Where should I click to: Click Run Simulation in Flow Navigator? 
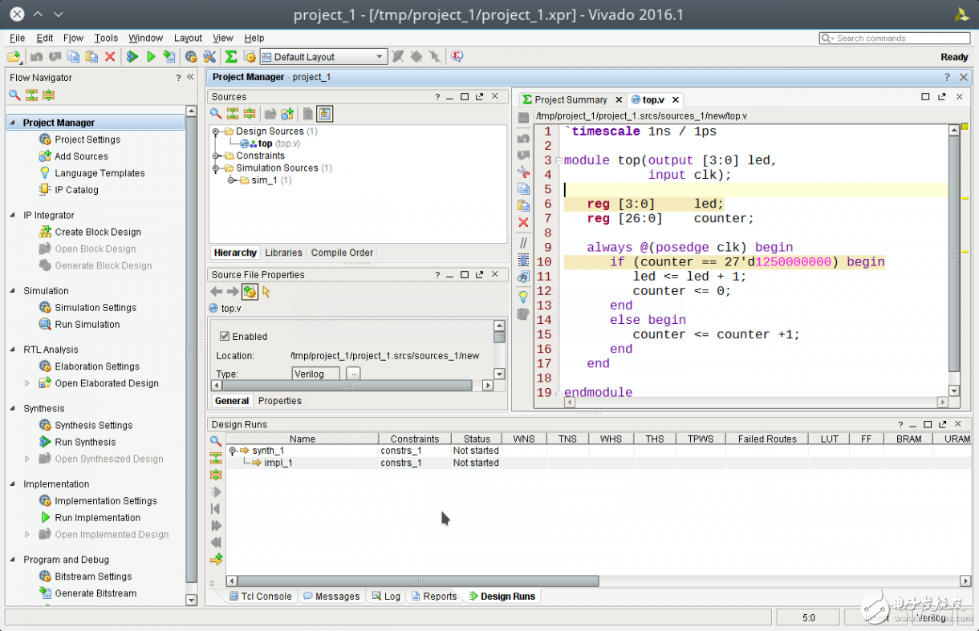click(x=87, y=325)
